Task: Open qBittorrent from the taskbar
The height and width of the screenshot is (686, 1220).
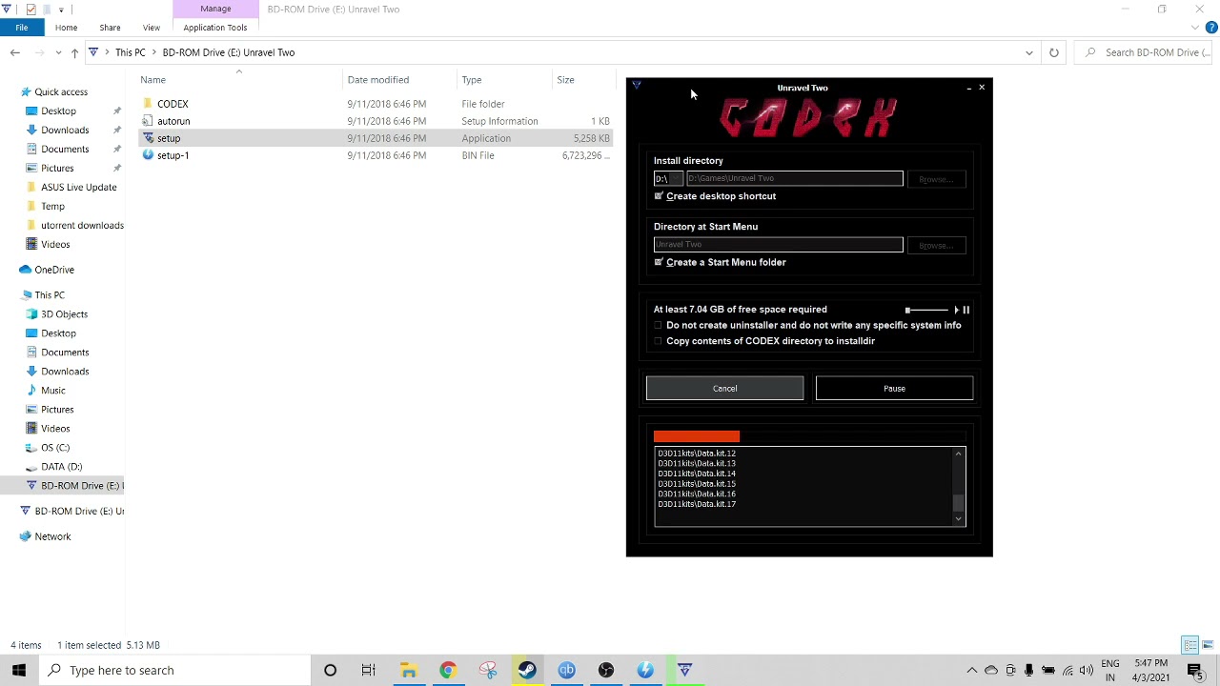Action: (566, 670)
